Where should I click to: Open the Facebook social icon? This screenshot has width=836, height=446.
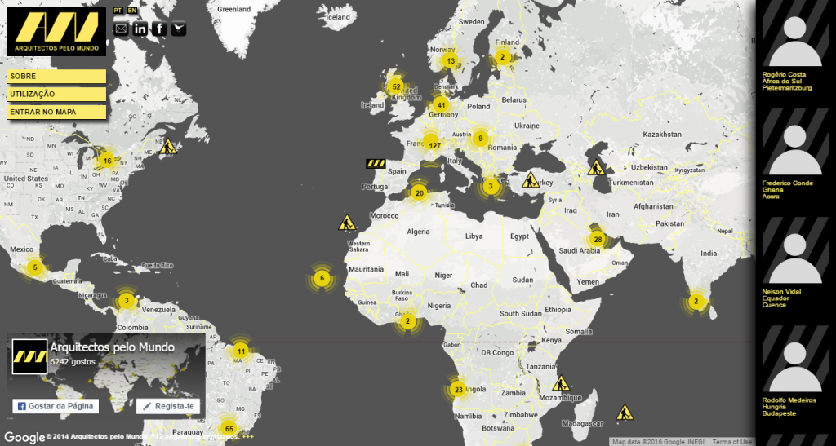pyautogui.click(x=159, y=29)
